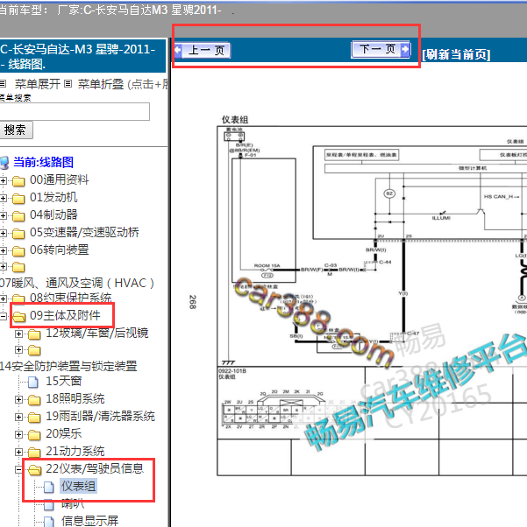Click folder icon of 20娱乐
Screen dimensions: 527x527
coord(34,435)
